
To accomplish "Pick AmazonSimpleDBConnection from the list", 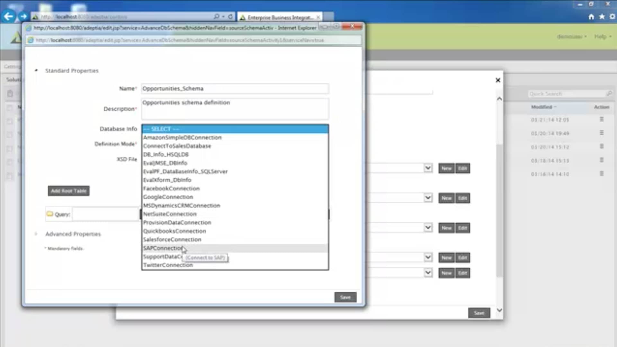I will click(182, 138).
